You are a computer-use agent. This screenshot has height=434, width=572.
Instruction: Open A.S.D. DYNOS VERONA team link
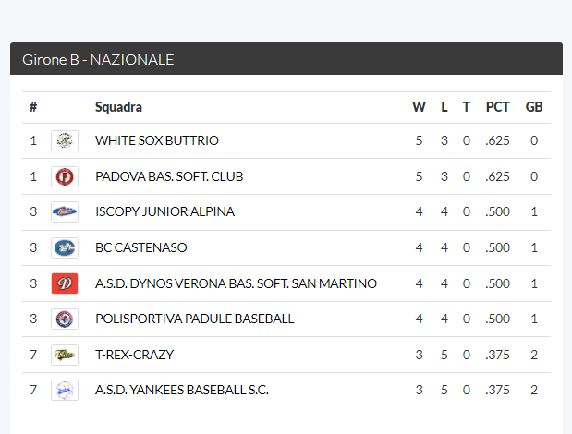pos(236,283)
